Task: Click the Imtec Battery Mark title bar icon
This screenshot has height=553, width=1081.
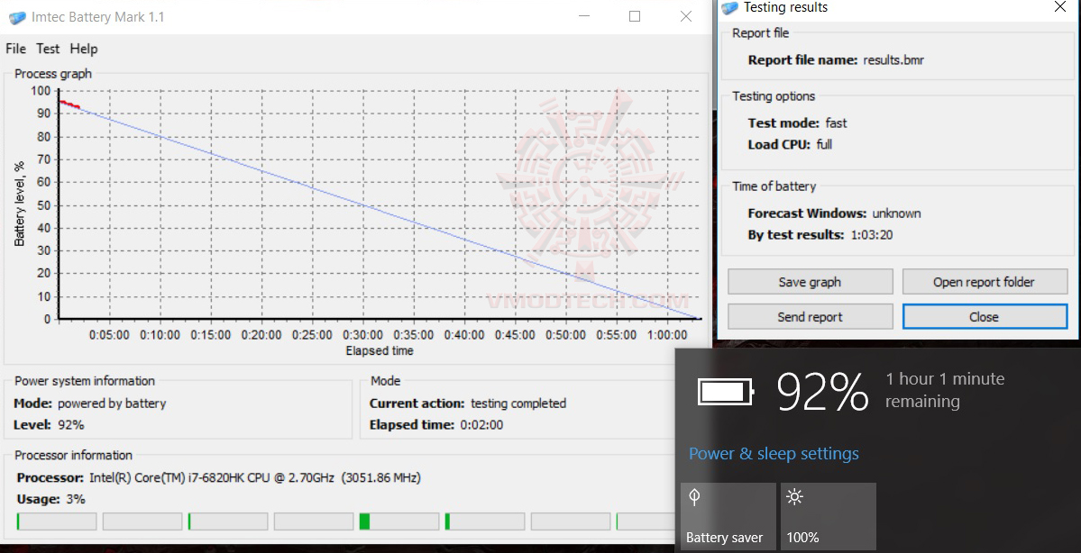Action: point(17,16)
